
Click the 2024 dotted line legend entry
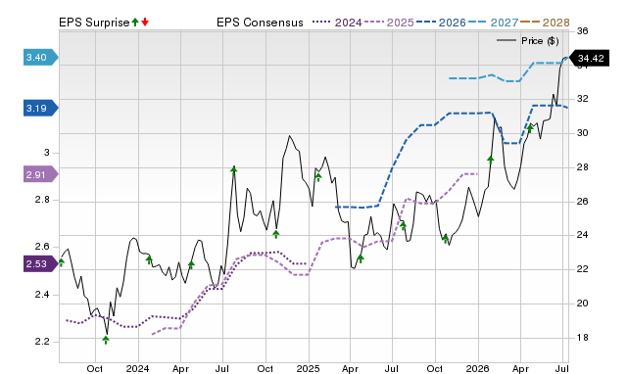coord(337,23)
